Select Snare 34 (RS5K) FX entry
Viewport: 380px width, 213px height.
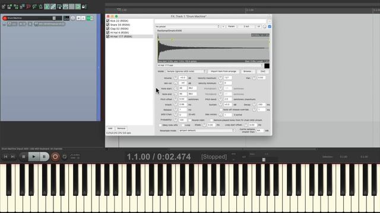[120, 25]
